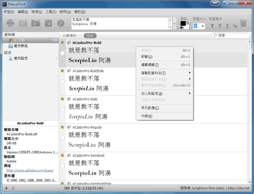This screenshot has height=194, width=254.
Task: Toggle the italic font style icon
Action: pos(220,26)
